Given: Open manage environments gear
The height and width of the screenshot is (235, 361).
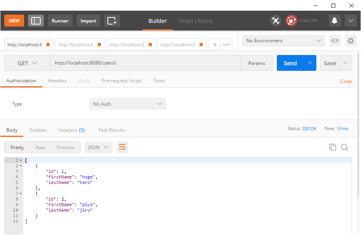Looking at the screenshot, I should pyautogui.click(x=351, y=41).
